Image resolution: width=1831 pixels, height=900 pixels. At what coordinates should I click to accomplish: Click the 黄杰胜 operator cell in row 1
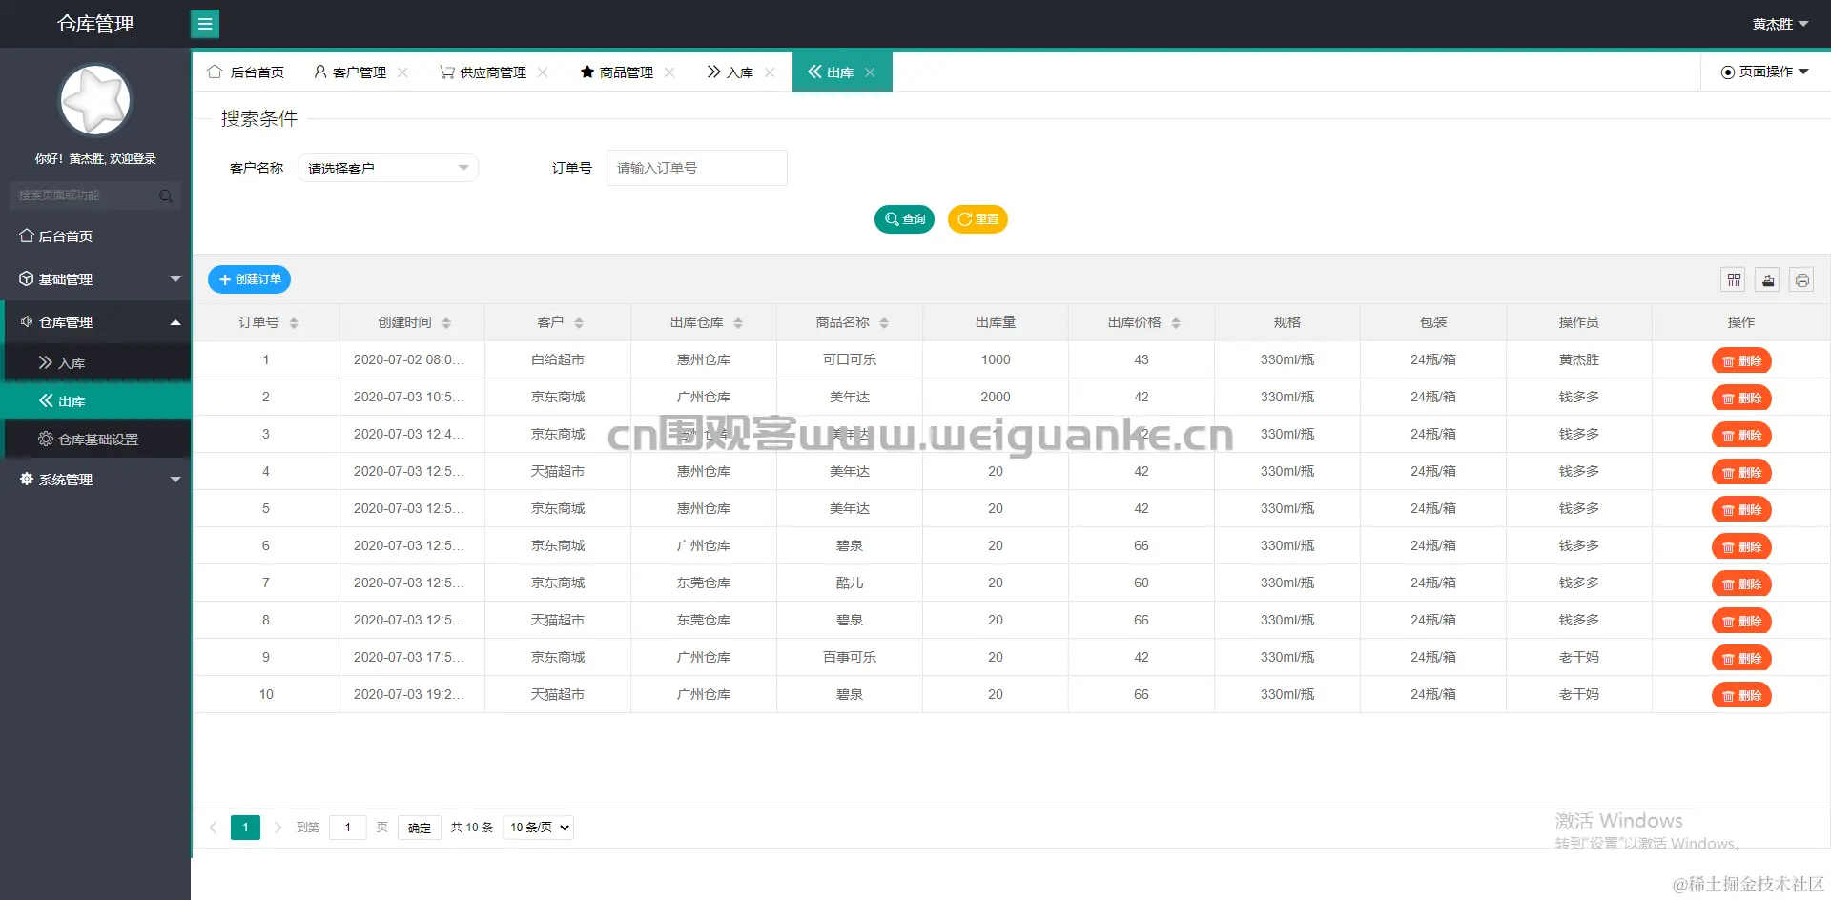click(1579, 359)
